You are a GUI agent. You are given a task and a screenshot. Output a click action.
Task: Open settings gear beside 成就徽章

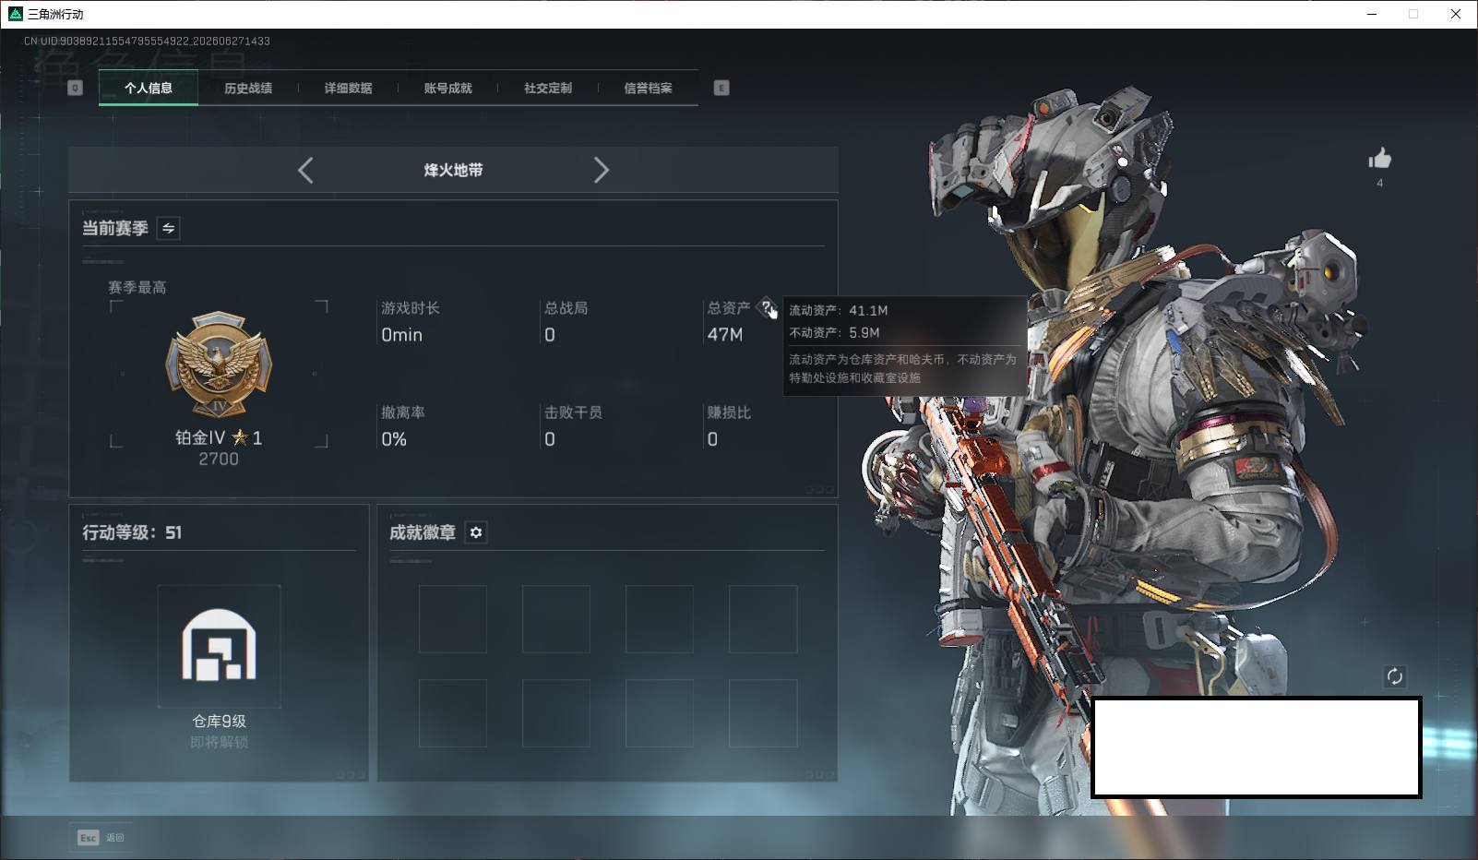click(x=476, y=532)
